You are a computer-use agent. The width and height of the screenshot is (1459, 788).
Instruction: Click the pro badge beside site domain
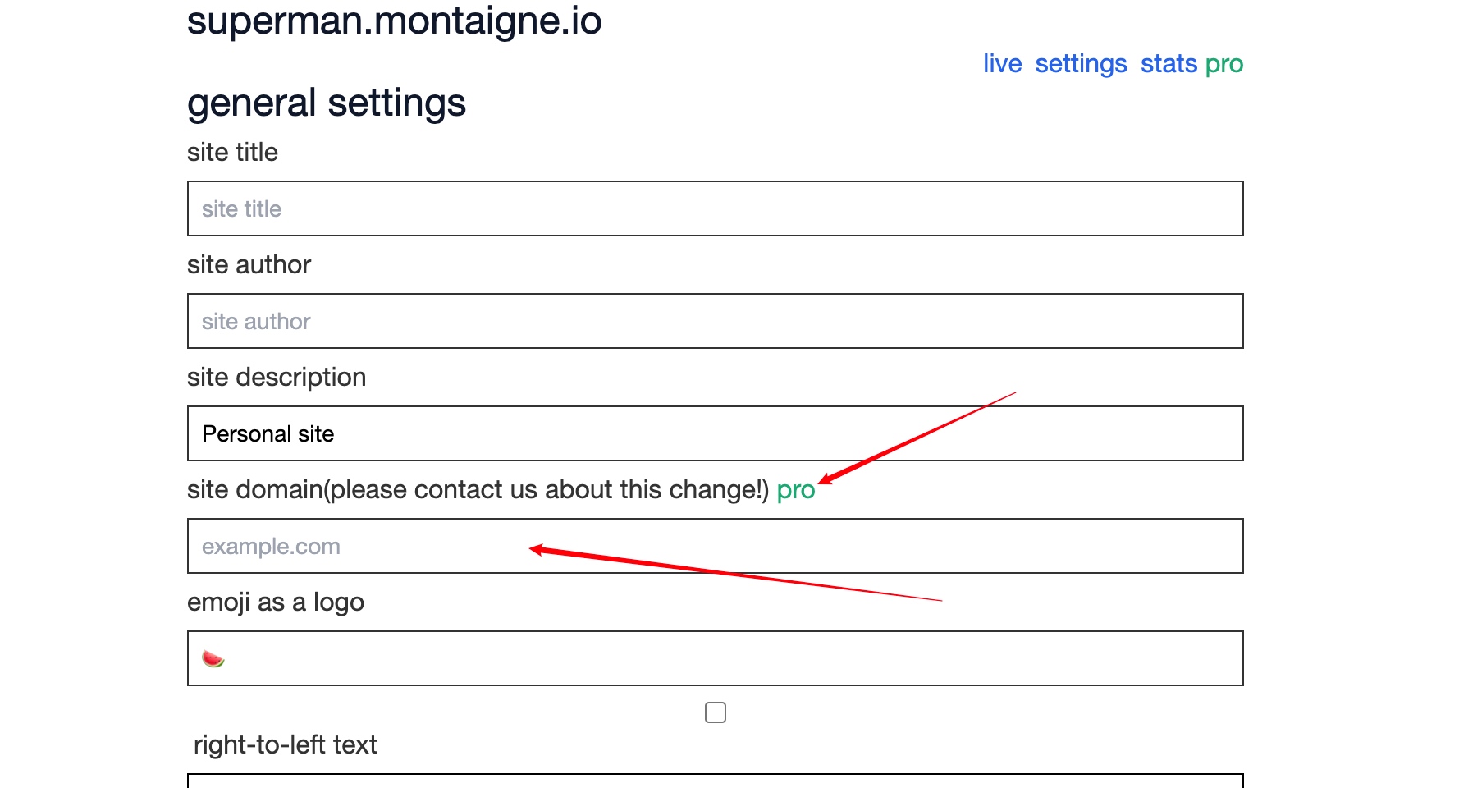coord(796,490)
